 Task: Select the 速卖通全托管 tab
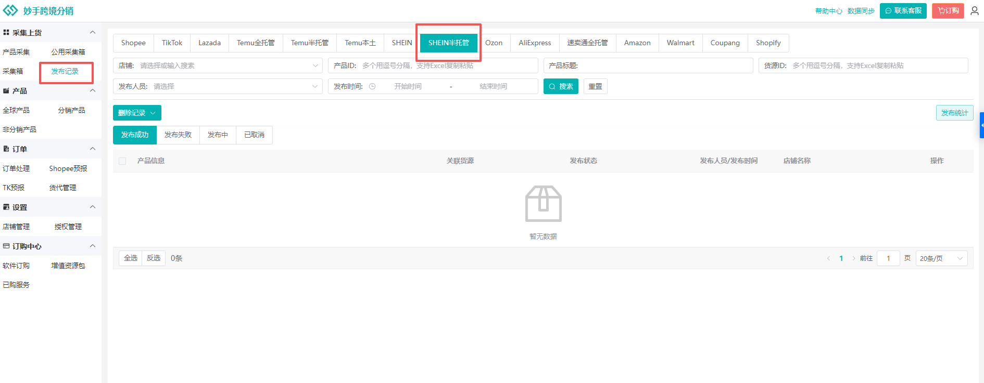coord(587,43)
